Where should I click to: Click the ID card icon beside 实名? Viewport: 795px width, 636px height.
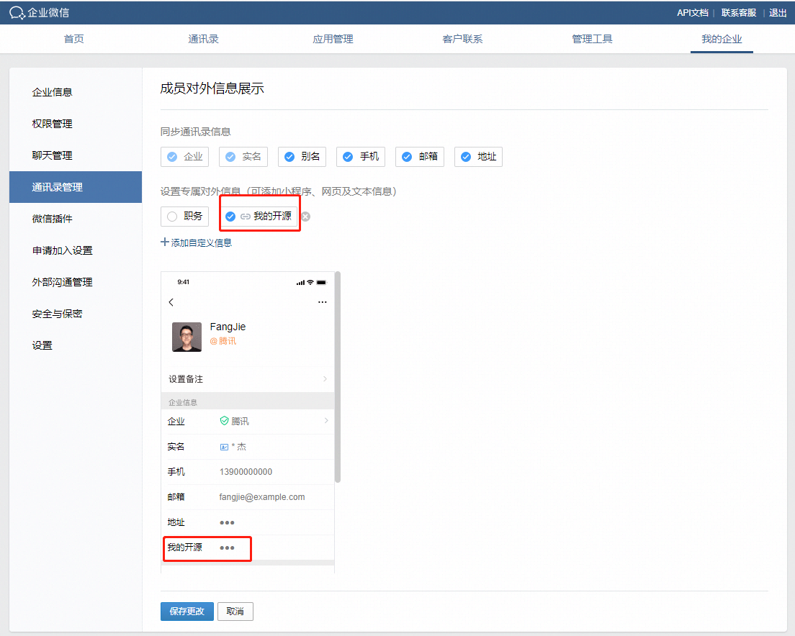(x=224, y=447)
